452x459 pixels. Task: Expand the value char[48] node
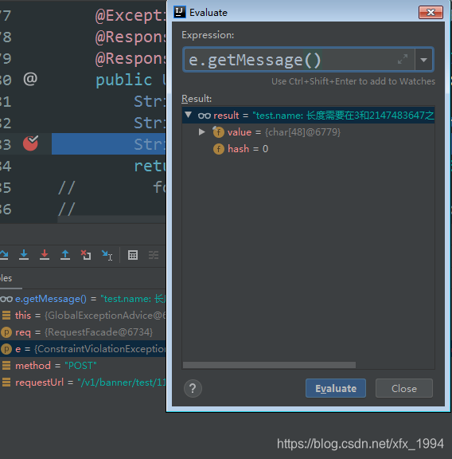pos(202,132)
